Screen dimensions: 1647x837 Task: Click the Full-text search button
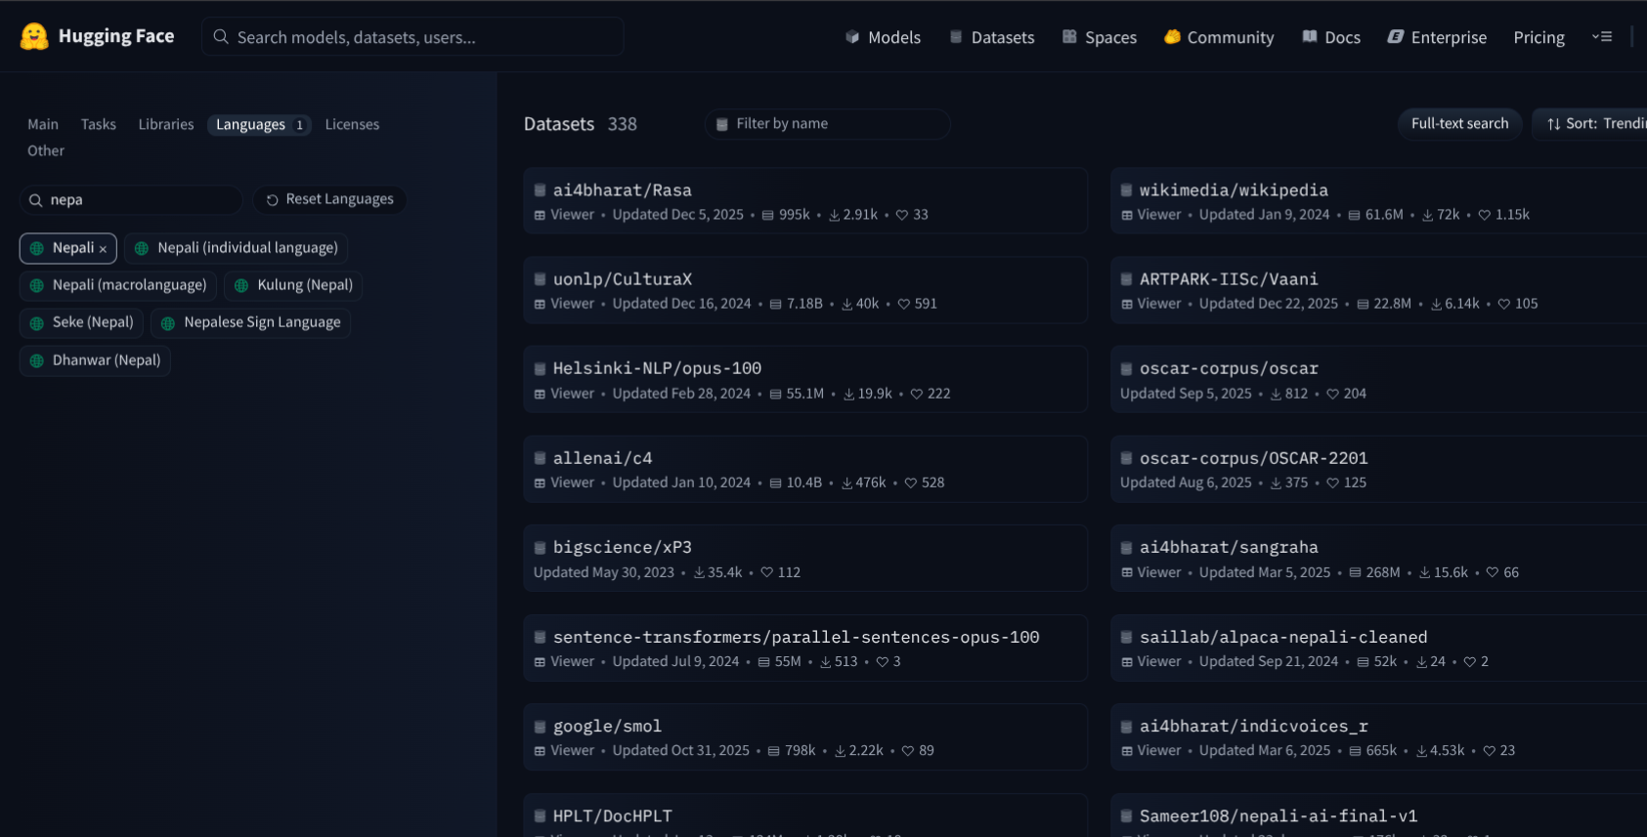[x=1459, y=124]
